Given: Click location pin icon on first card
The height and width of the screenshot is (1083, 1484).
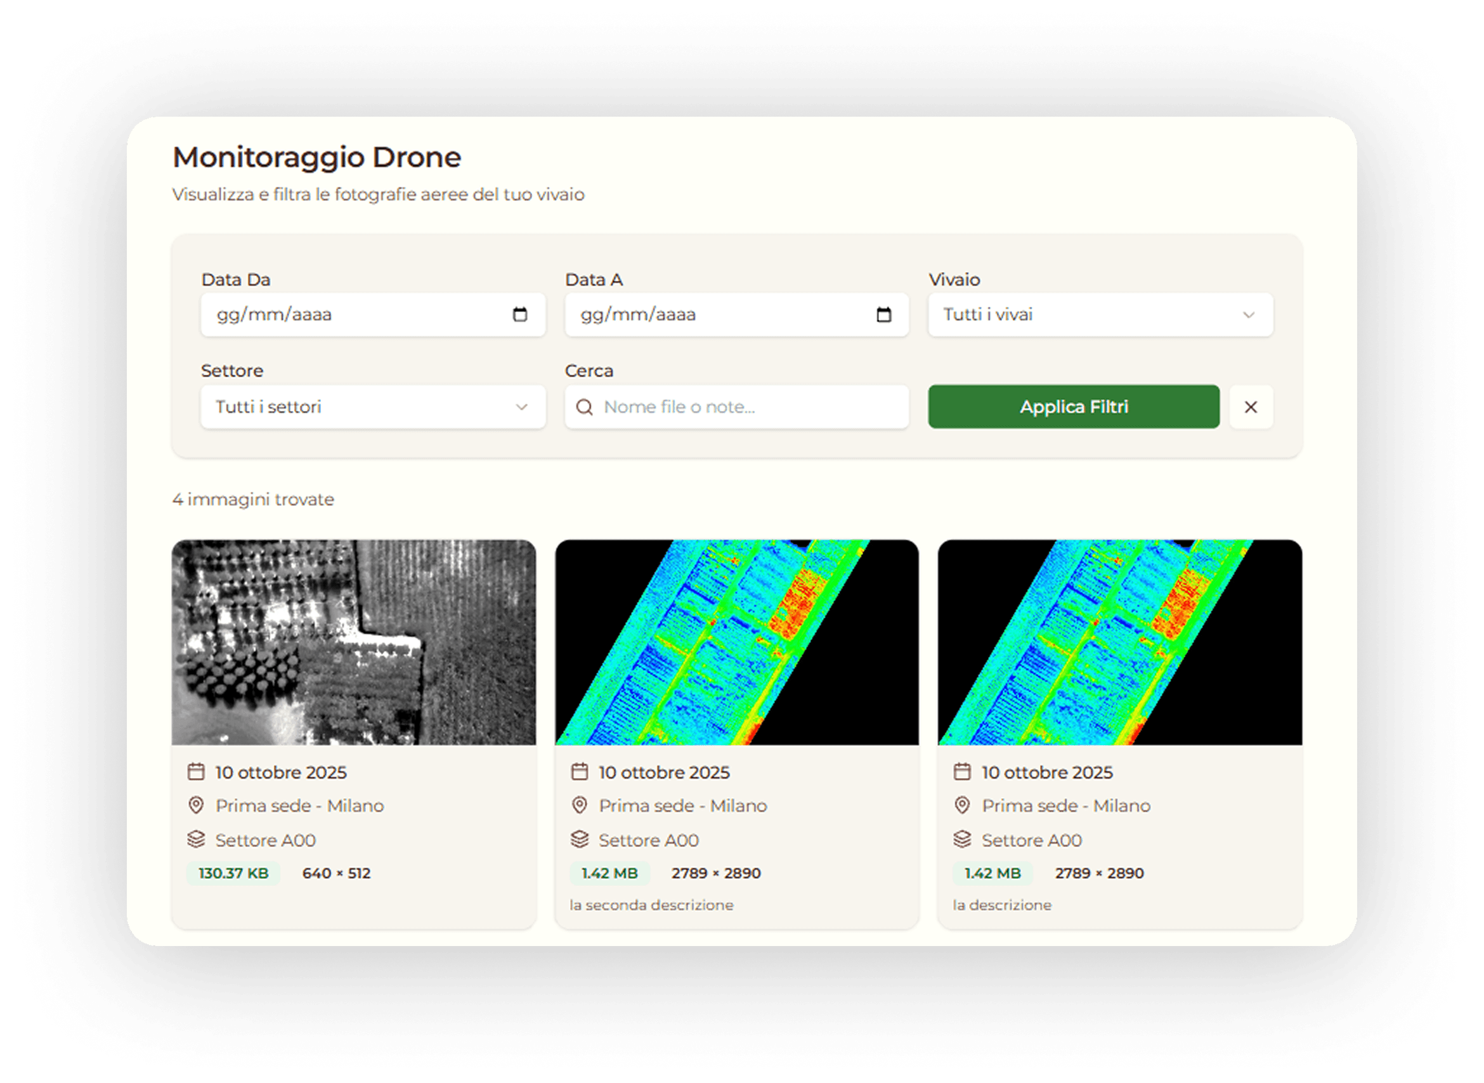Looking at the screenshot, I should click(x=196, y=805).
